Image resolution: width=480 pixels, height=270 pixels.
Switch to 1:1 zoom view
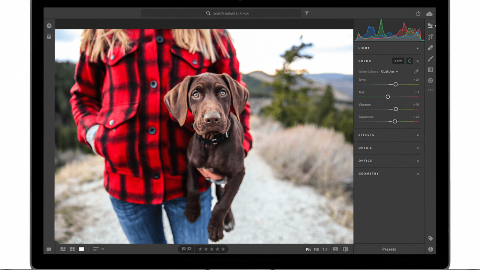[x=325, y=249]
